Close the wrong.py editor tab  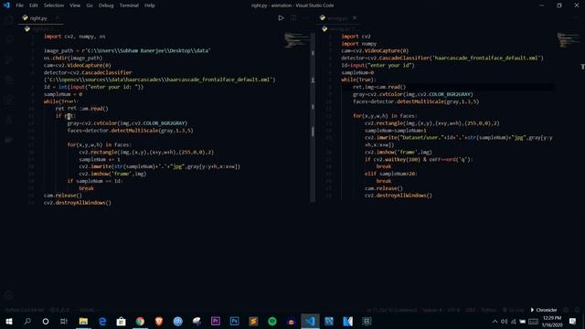(355, 18)
